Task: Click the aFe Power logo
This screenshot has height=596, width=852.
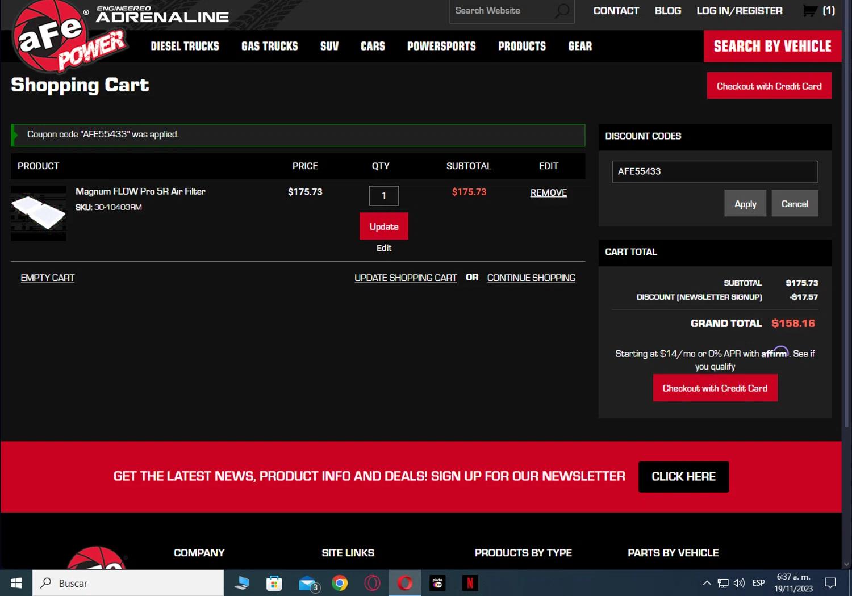Action: point(69,37)
